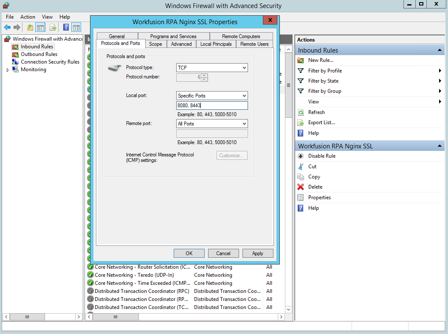Open the View menu in menu bar
The image size is (448, 334).
[47, 17]
